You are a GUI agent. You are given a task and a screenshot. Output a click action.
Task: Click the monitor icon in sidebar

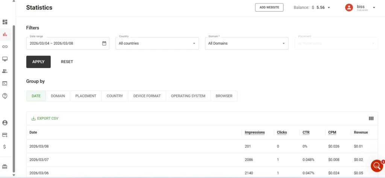(5, 59)
